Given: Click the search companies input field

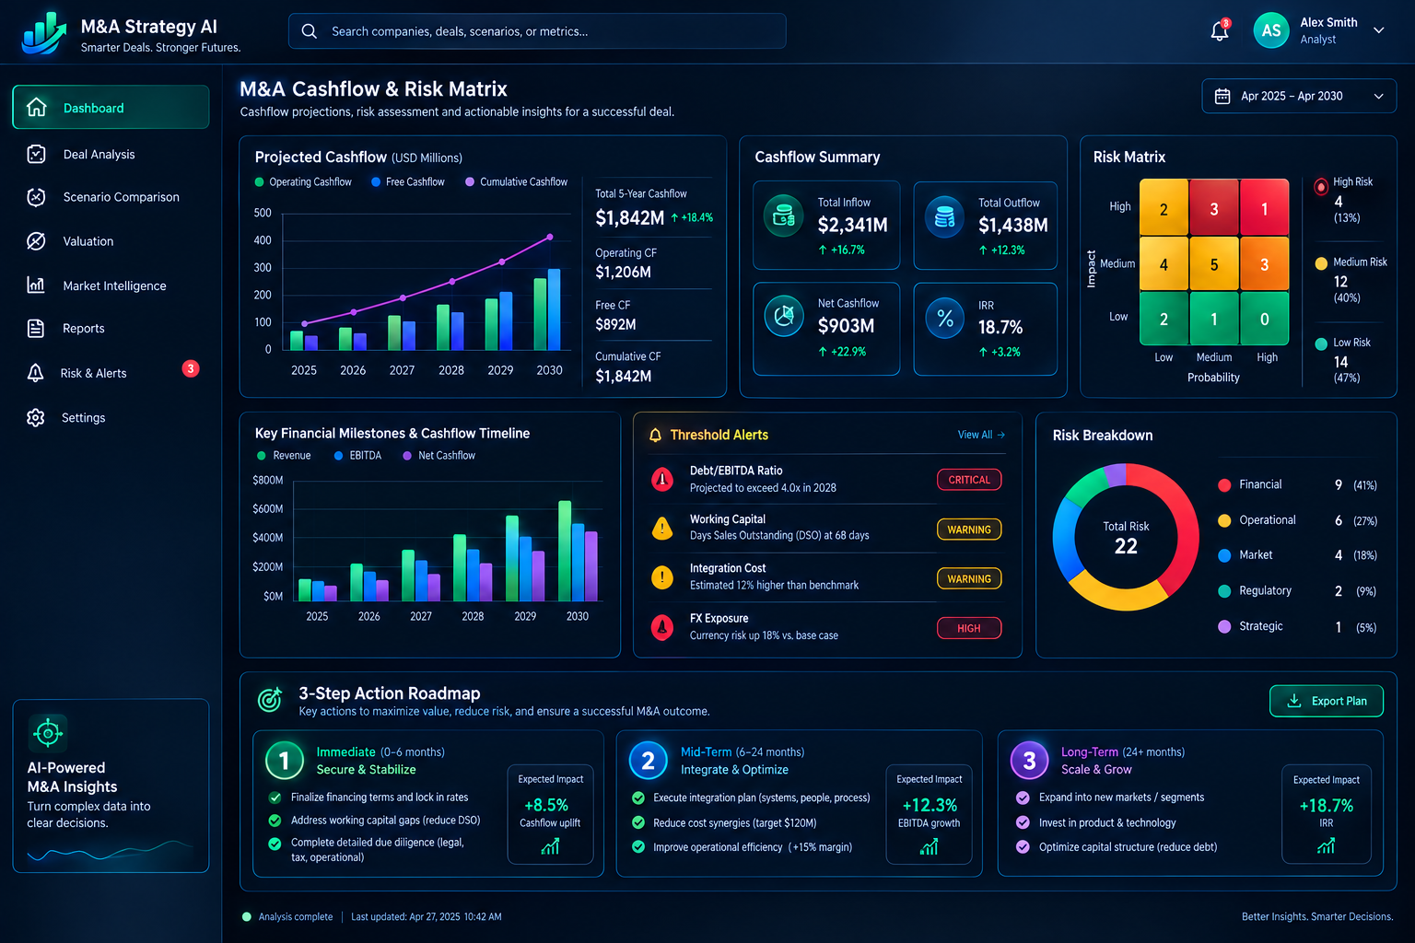Looking at the screenshot, I should [537, 31].
